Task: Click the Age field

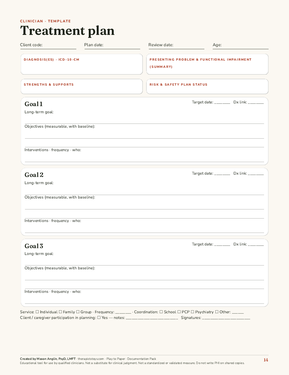Action: pyautogui.click(x=241, y=45)
